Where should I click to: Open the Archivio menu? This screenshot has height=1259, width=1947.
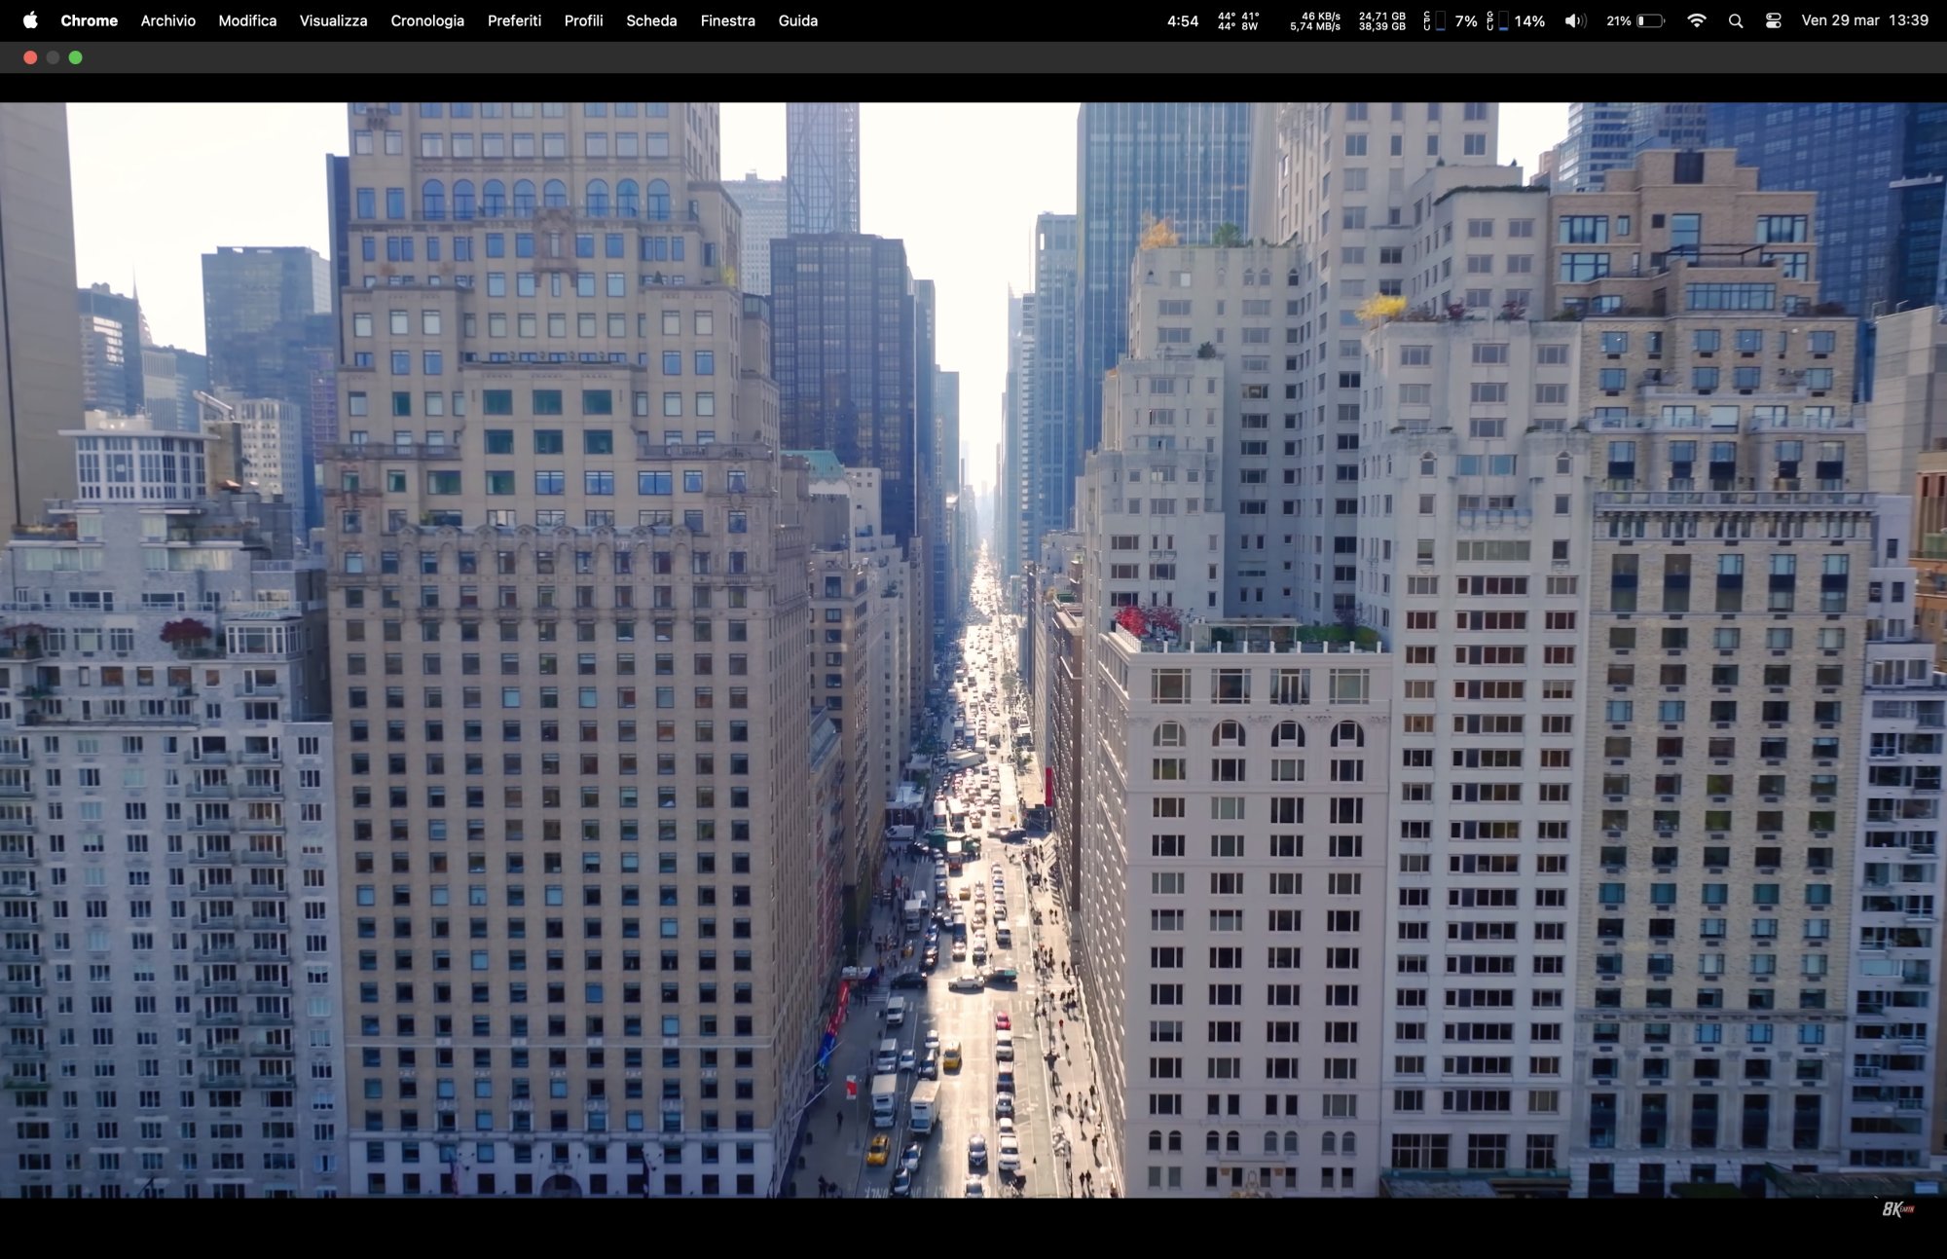[167, 20]
